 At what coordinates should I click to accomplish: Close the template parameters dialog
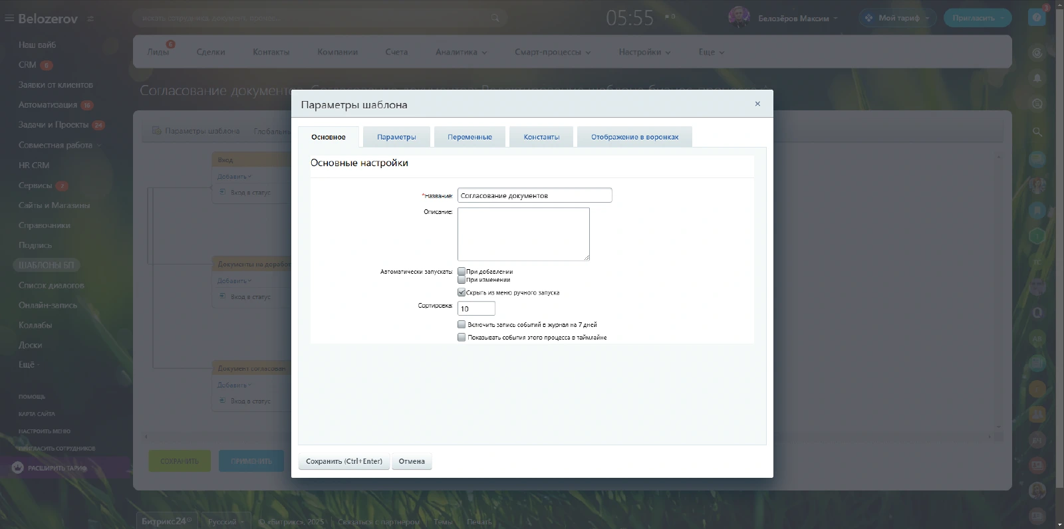point(757,104)
